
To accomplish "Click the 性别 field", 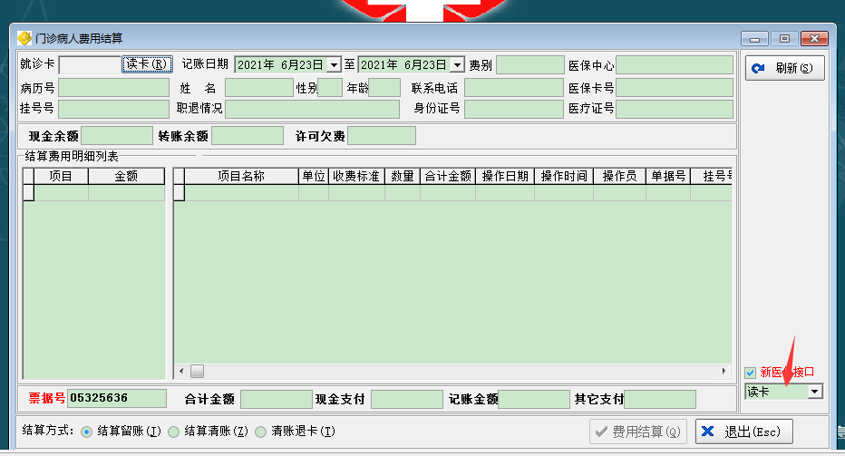I will (x=330, y=88).
